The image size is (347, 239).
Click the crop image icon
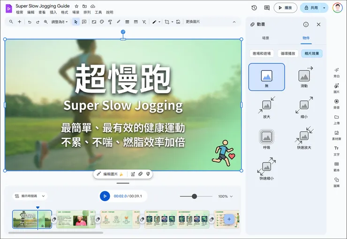(167, 22)
